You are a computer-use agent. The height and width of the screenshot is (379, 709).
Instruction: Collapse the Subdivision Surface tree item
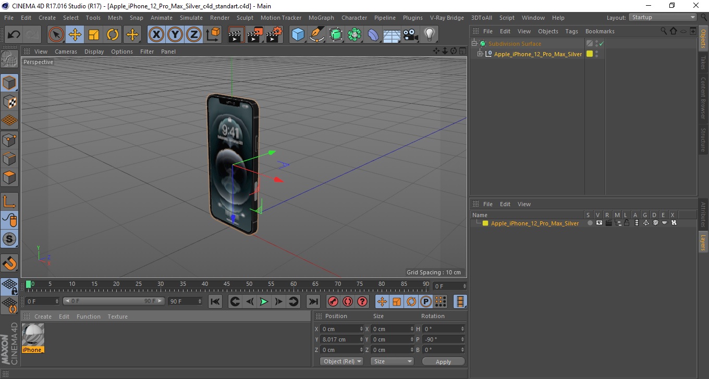tap(474, 44)
